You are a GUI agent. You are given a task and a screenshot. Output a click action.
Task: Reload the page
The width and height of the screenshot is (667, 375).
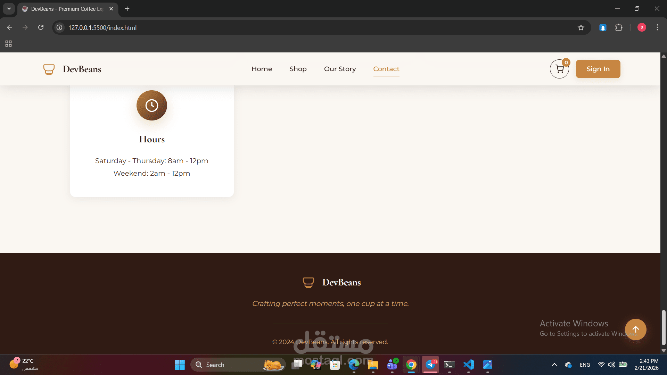41,27
